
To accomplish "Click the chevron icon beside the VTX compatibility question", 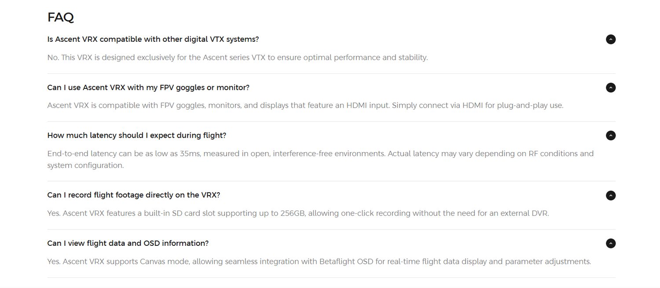I will click(611, 39).
